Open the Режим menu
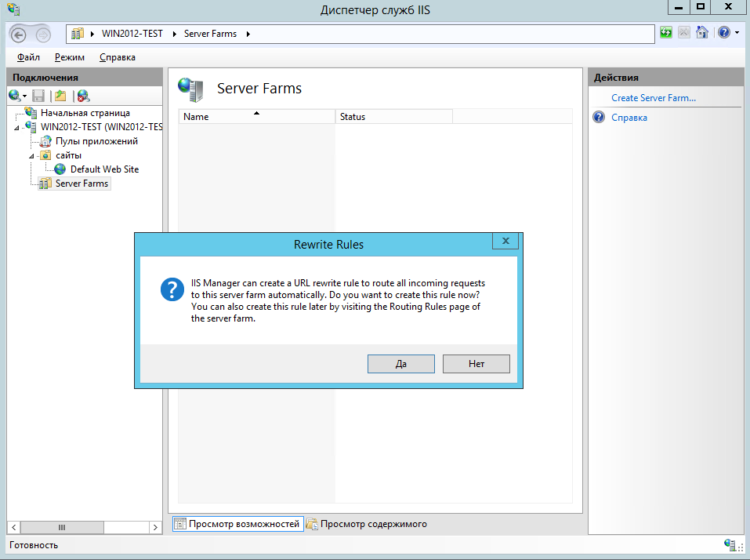The image size is (750, 560). (69, 57)
